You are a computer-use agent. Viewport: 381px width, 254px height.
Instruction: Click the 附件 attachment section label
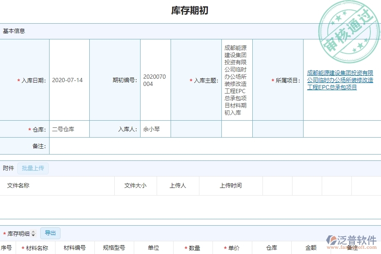tap(8, 168)
